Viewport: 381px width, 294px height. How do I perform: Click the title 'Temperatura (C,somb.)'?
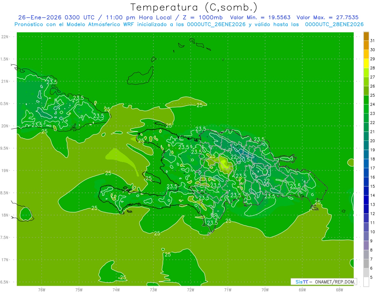click(194, 7)
